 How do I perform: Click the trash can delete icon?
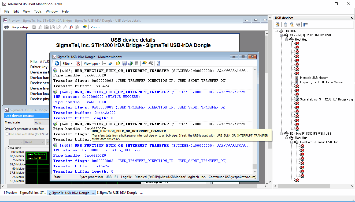pyautogui.click(x=137, y=63)
